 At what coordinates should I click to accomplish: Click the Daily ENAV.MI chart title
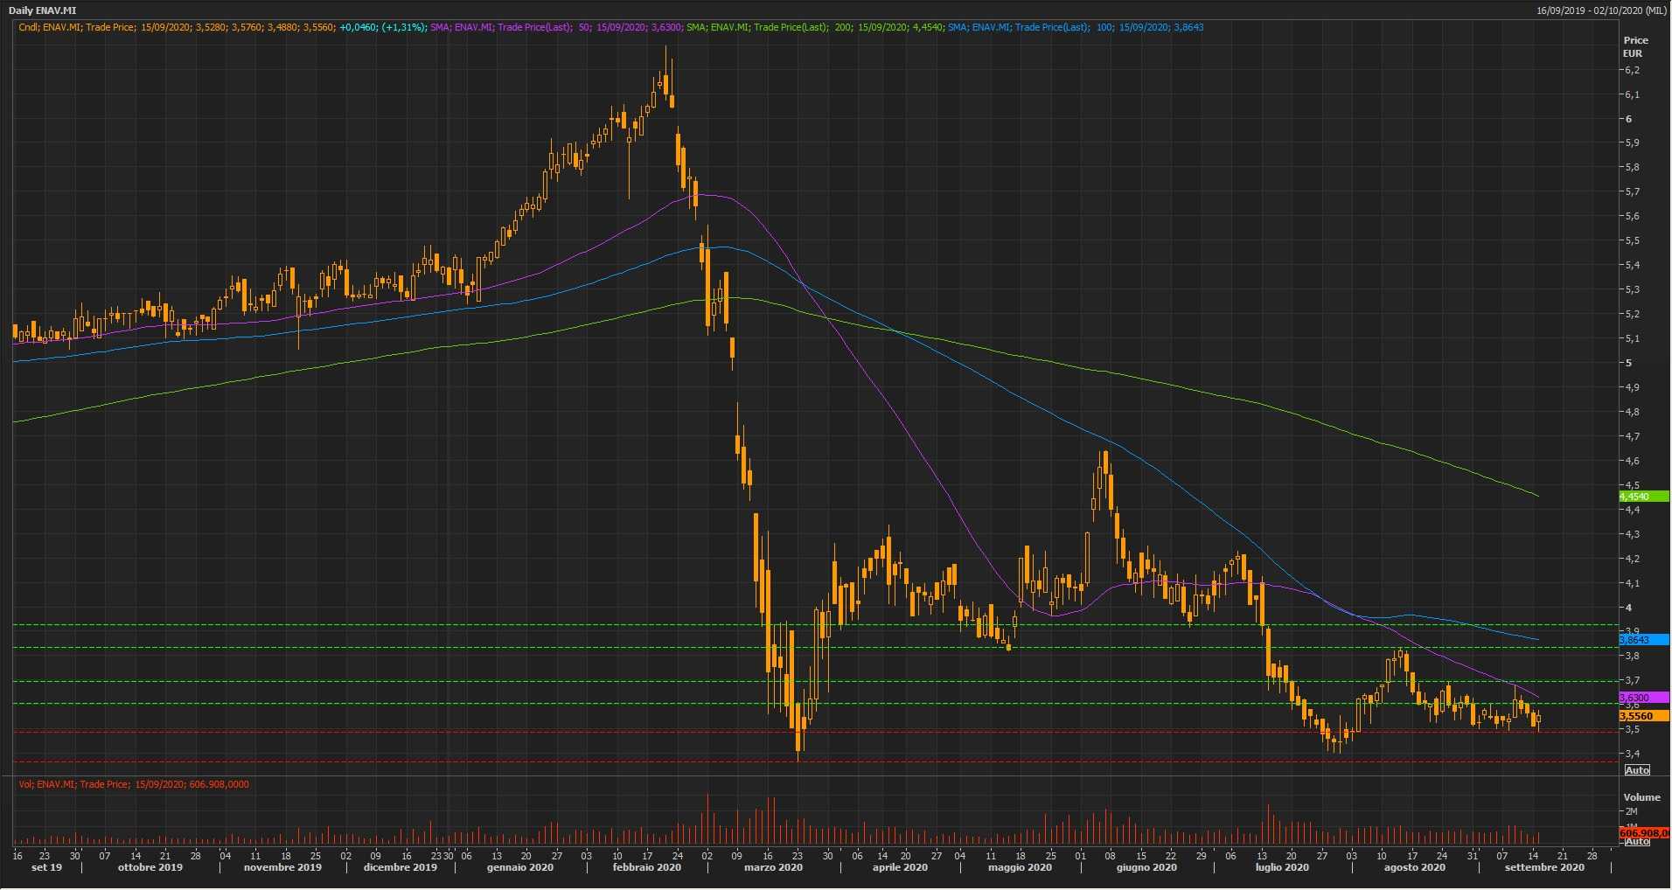(42, 10)
